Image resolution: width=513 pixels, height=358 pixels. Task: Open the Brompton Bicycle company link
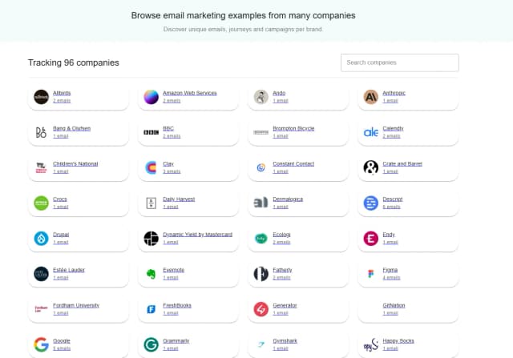pos(293,128)
